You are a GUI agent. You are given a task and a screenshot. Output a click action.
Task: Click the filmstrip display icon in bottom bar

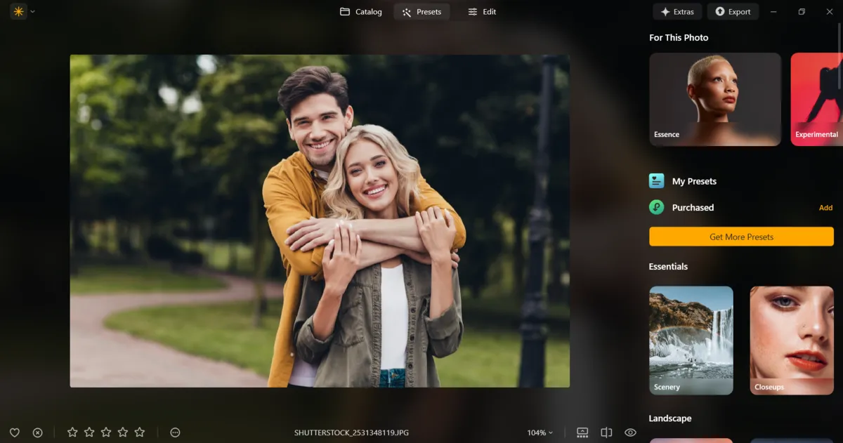point(582,432)
